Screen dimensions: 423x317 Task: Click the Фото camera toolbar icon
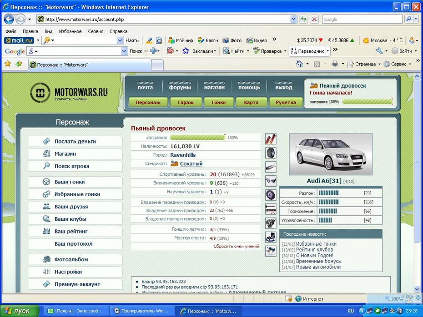(226, 40)
